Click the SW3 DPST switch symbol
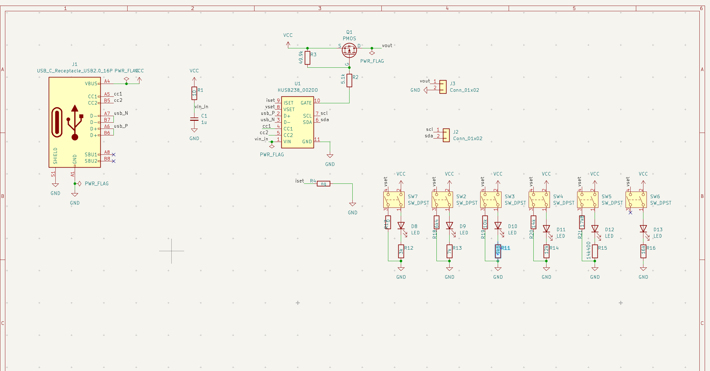Screen dimensions: 710x371 (x=491, y=200)
